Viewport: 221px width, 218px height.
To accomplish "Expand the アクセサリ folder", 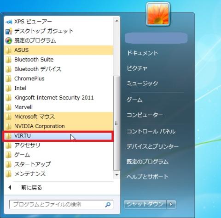I will [x=58, y=145].
